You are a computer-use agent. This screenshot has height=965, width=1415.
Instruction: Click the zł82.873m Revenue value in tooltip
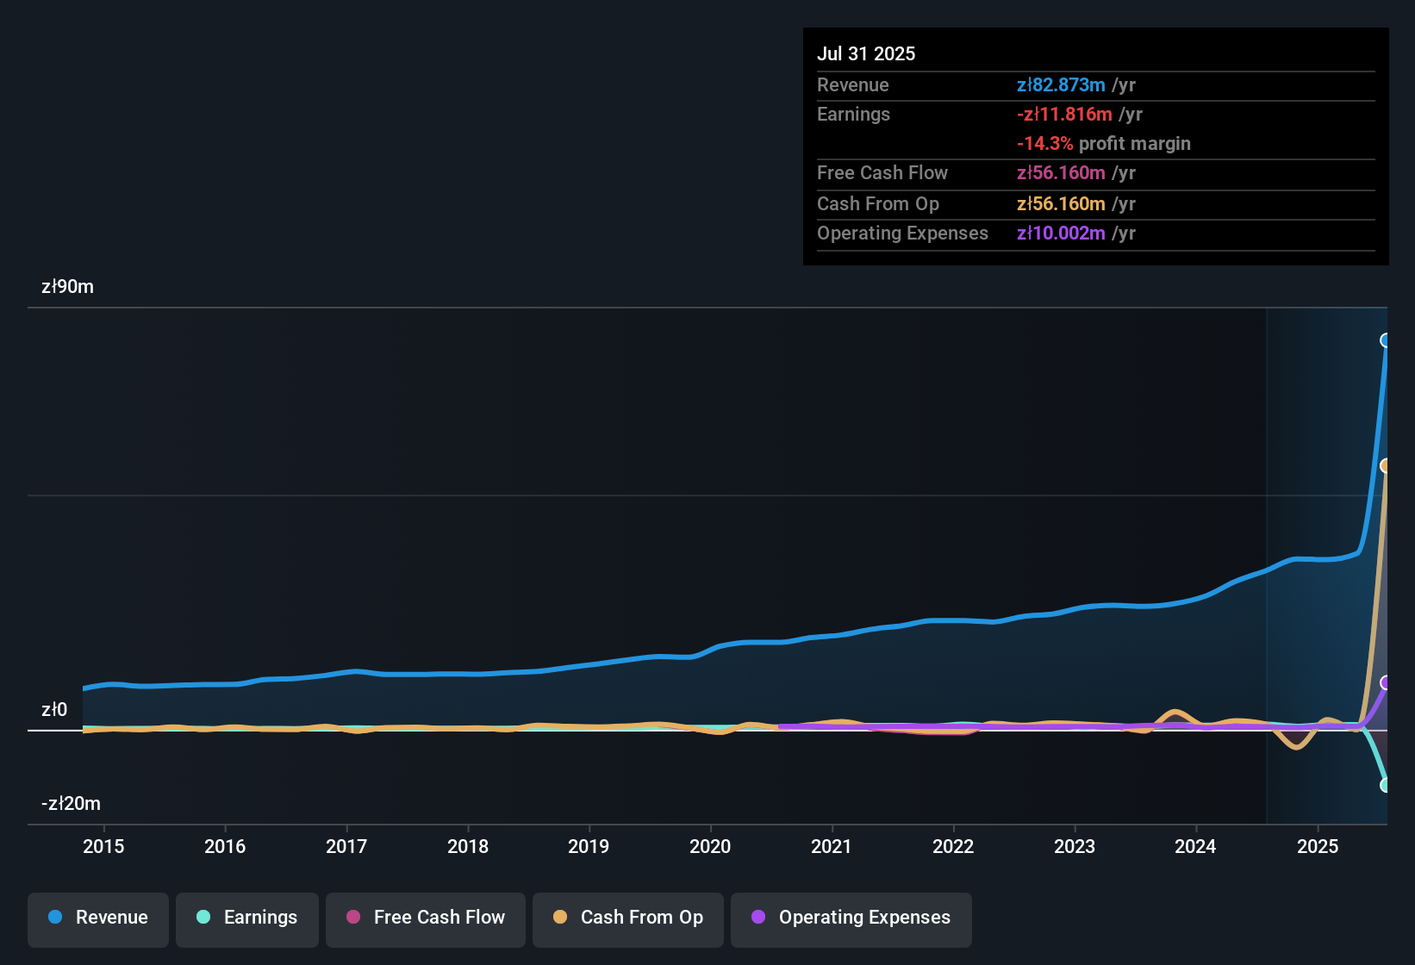pos(1061,85)
